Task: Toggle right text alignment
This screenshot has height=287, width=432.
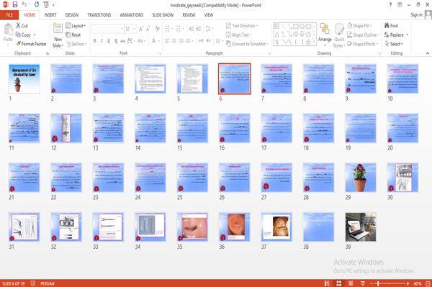Action: click(181, 41)
